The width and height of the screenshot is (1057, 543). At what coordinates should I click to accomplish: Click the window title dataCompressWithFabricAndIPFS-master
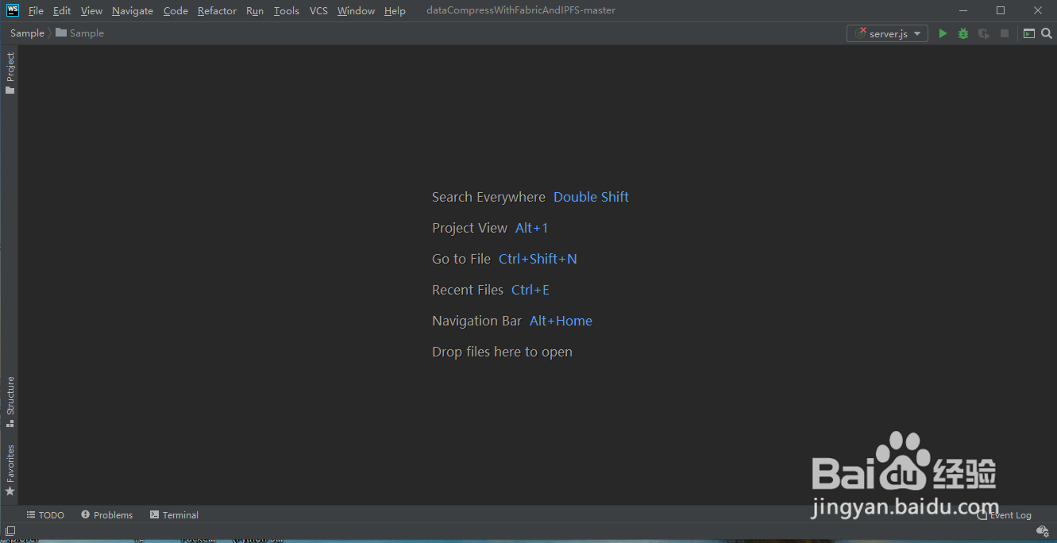[521, 10]
